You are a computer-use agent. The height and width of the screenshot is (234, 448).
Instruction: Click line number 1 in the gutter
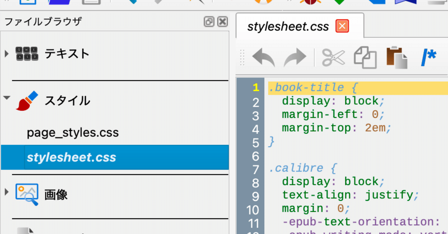tap(256, 88)
